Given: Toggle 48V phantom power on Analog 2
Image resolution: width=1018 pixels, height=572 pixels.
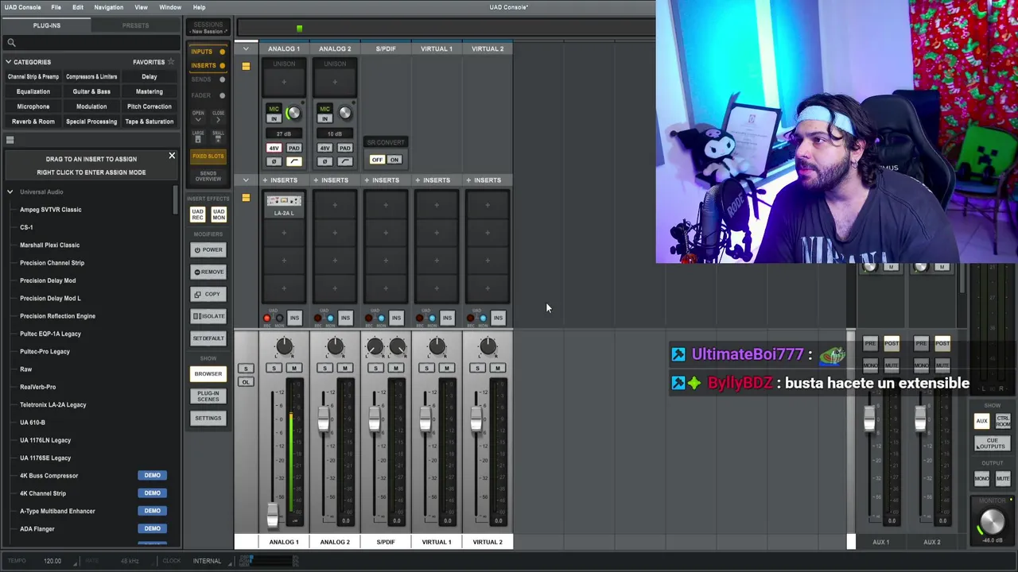Looking at the screenshot, I should (324, 149).
